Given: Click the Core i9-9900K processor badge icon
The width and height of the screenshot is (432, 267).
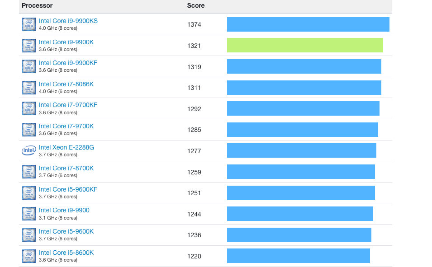Looking at the screenshot, I should 28,46.
